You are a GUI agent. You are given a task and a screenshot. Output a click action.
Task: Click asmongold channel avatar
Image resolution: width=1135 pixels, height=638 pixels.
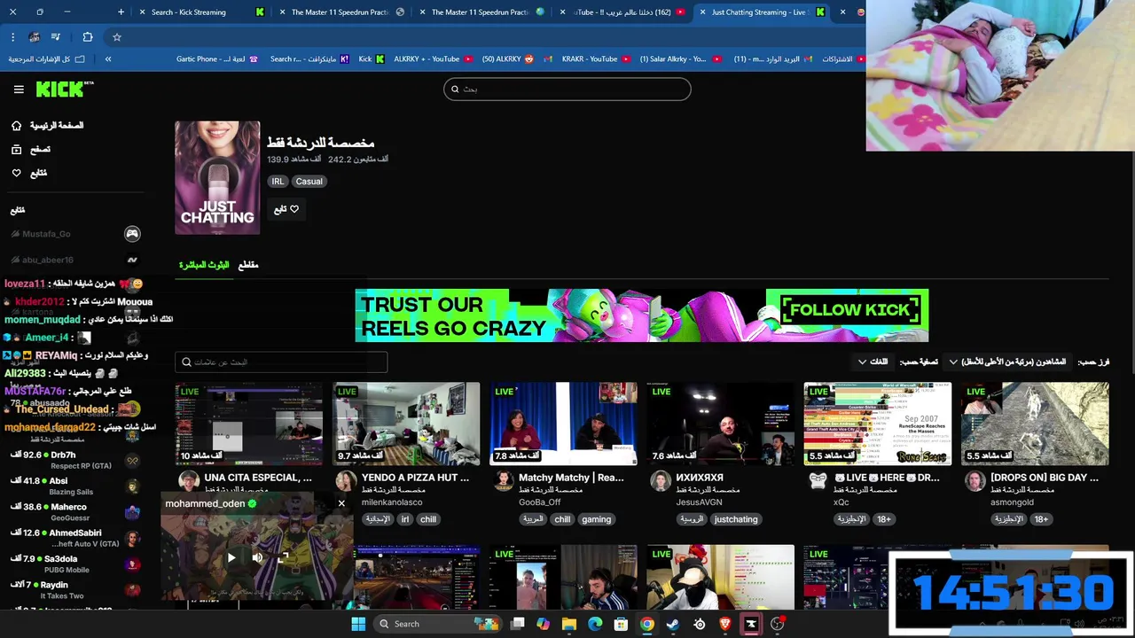[x=975, y=481]
